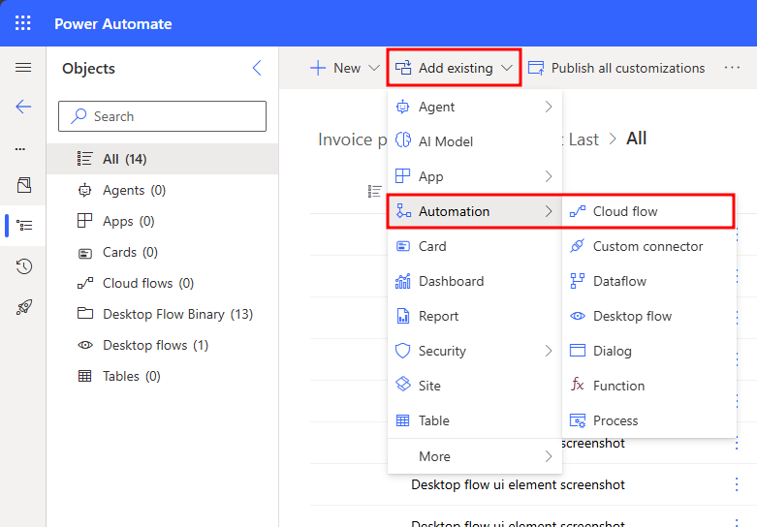757x527 pixels.
Task: Open the New dropdown button
Action: coord(345,68)
